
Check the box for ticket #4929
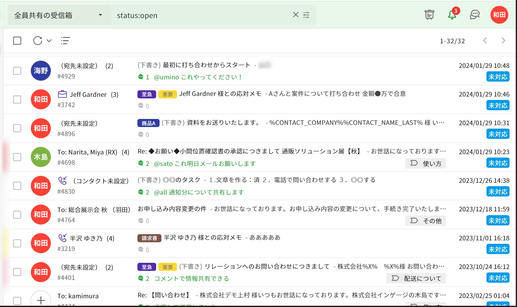pyautogui.click(x=17, y=71)
